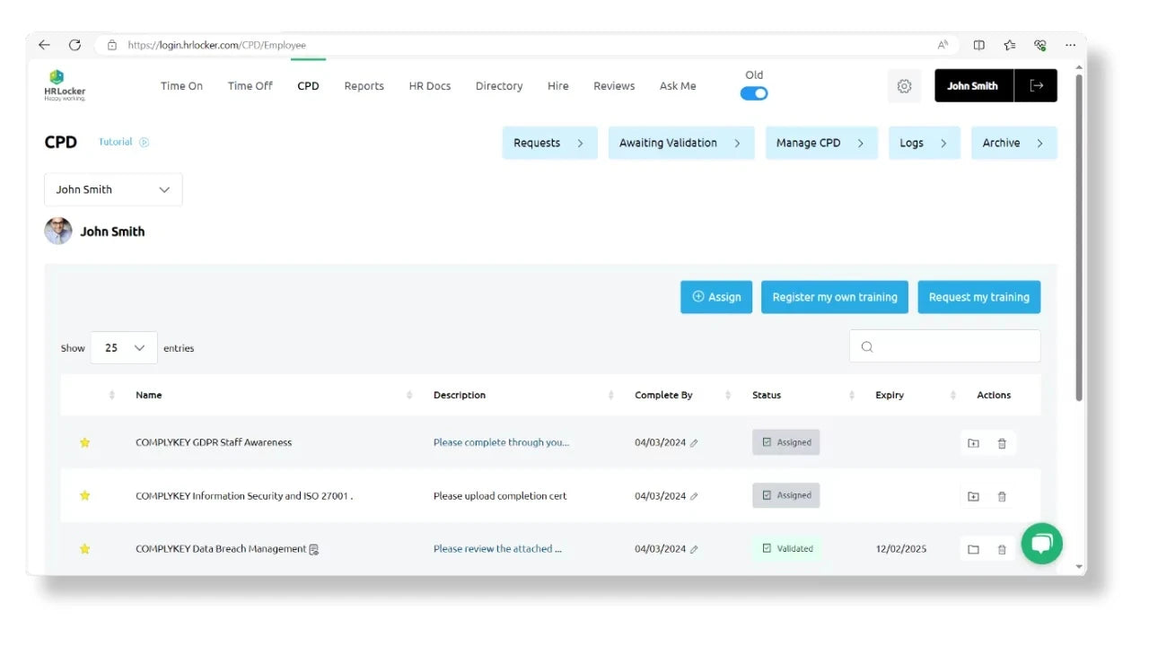
Task: Delete the COMPLYKEY GDPR Staff Awareness entry
Action: point(1002,443)
